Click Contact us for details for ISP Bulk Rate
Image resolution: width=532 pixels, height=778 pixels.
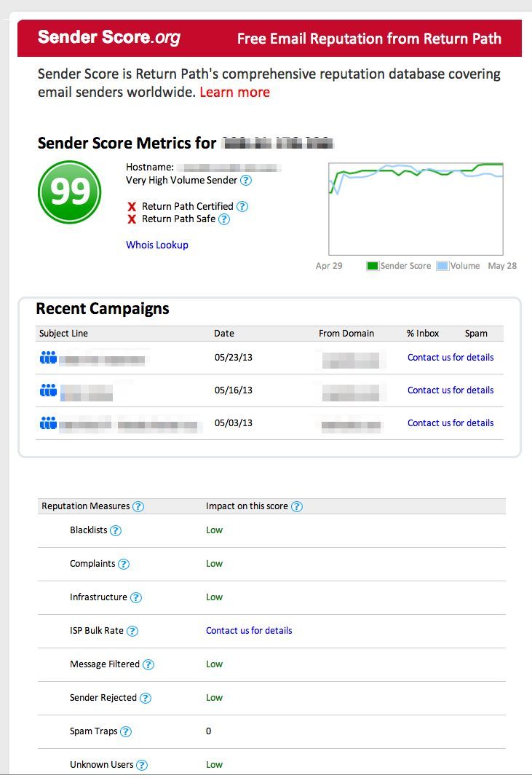[x=249, y=631]
